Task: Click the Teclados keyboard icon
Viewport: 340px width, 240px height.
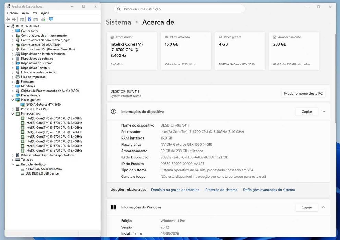Action: coord(17,160)
